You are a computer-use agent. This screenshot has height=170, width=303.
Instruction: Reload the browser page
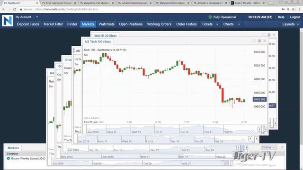click(x=15, y=9)
